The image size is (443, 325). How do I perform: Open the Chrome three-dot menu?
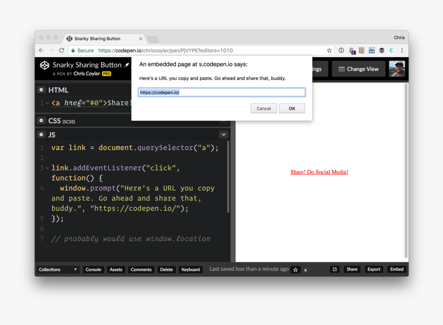click(402, 50)
